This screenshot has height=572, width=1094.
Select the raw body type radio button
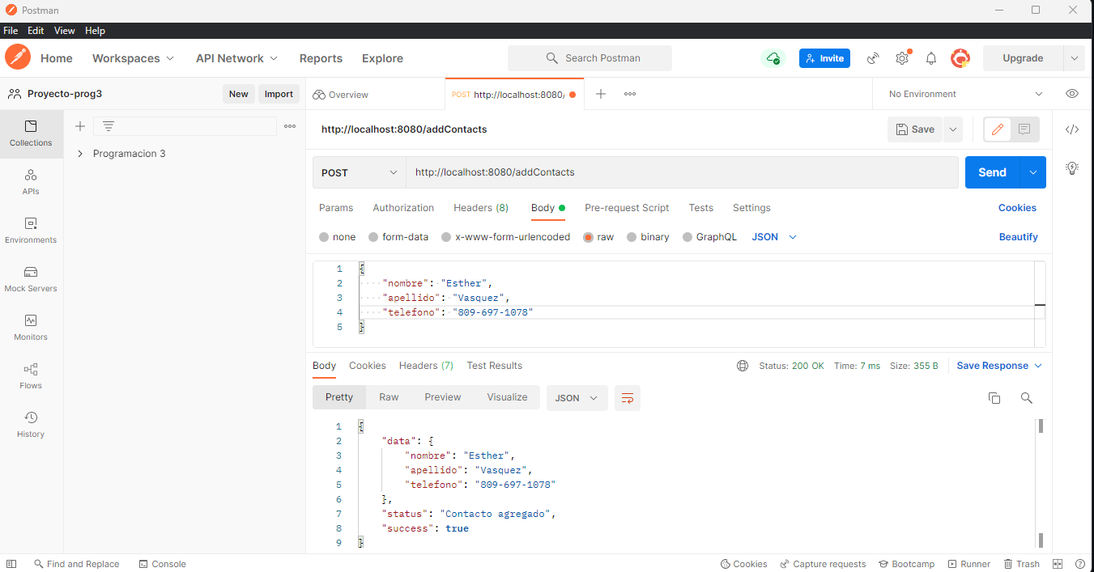(x=588, y=236)
